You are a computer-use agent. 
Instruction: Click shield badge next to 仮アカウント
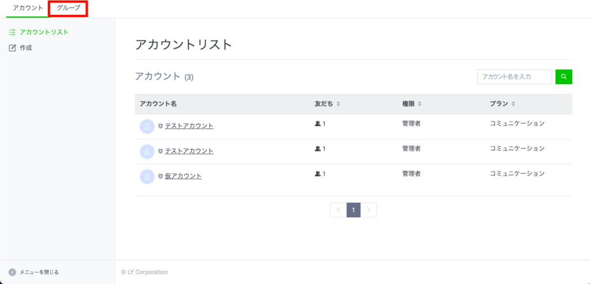click(160, 176)
